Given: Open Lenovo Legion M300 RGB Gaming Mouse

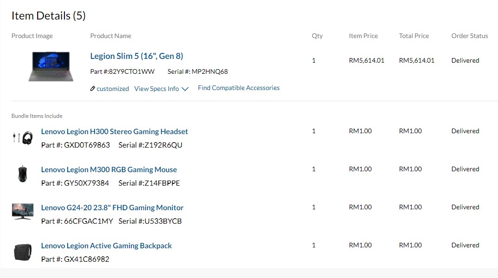Looking at the screenshot, I should tap(109, 170).
